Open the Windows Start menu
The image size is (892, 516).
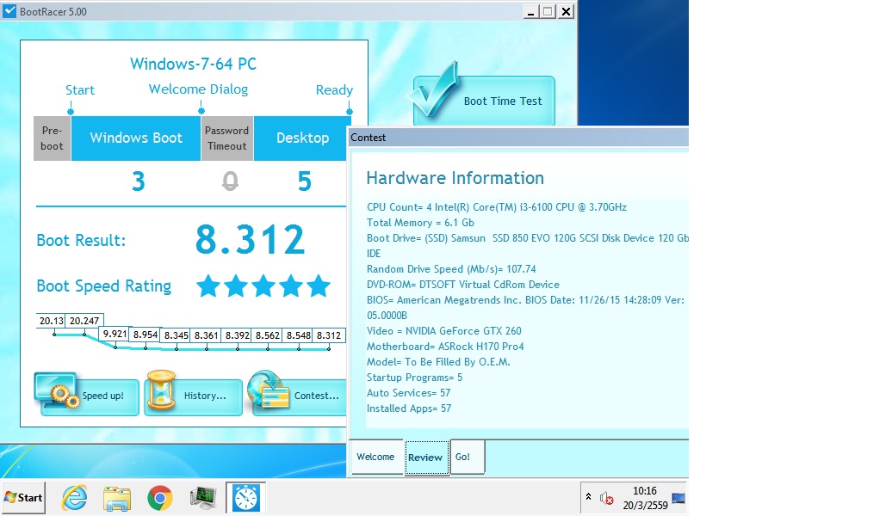pos(23,497)
